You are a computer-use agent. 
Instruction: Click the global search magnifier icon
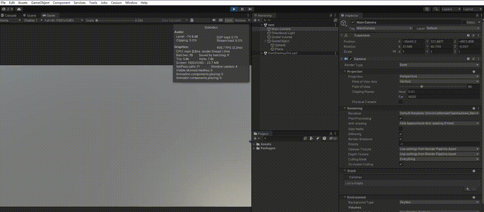click(x=436, y=9)
